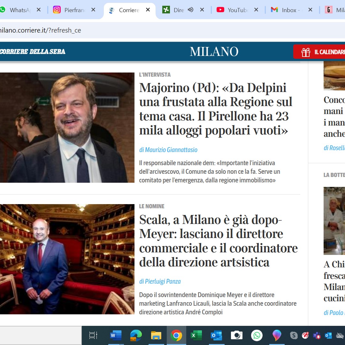Click the Microsoft Teams tray icon

[317, 335]
